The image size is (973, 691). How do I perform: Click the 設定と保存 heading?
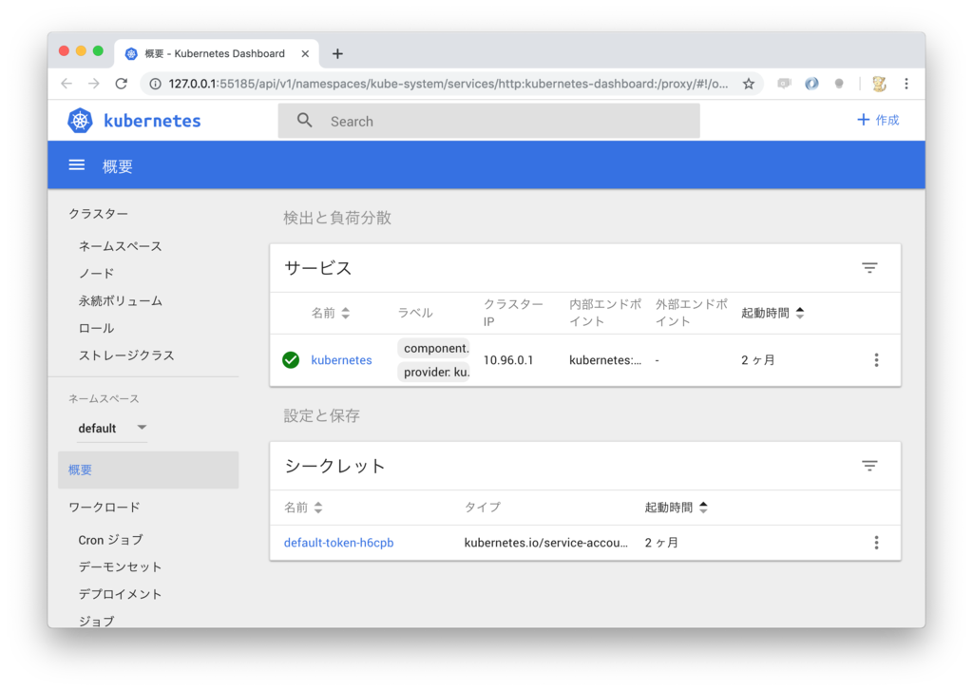click(x=321, y=416)
